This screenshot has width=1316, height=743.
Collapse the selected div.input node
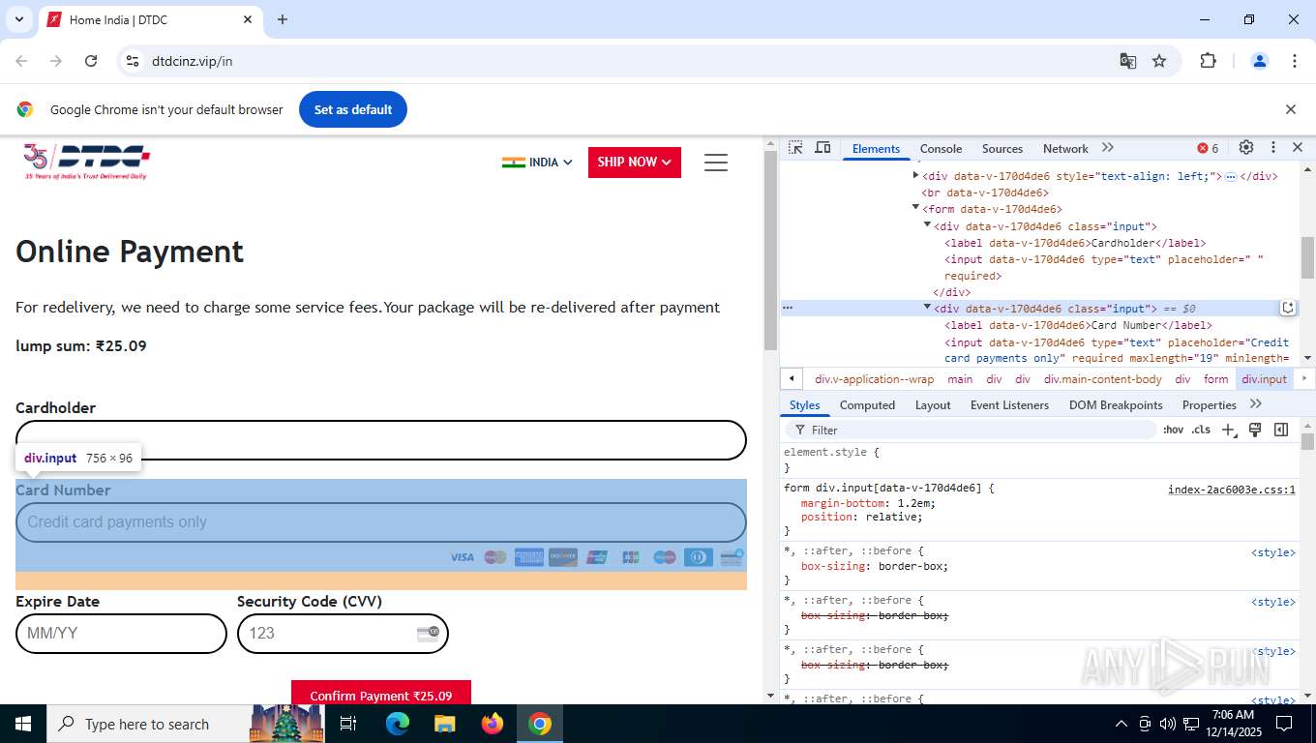pyautogui.click(x=927, y=308)
